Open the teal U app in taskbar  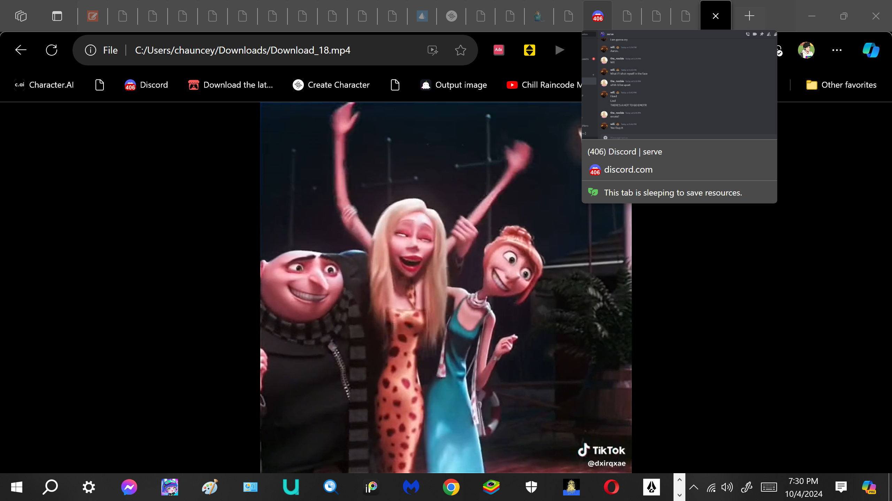point(291,487)
